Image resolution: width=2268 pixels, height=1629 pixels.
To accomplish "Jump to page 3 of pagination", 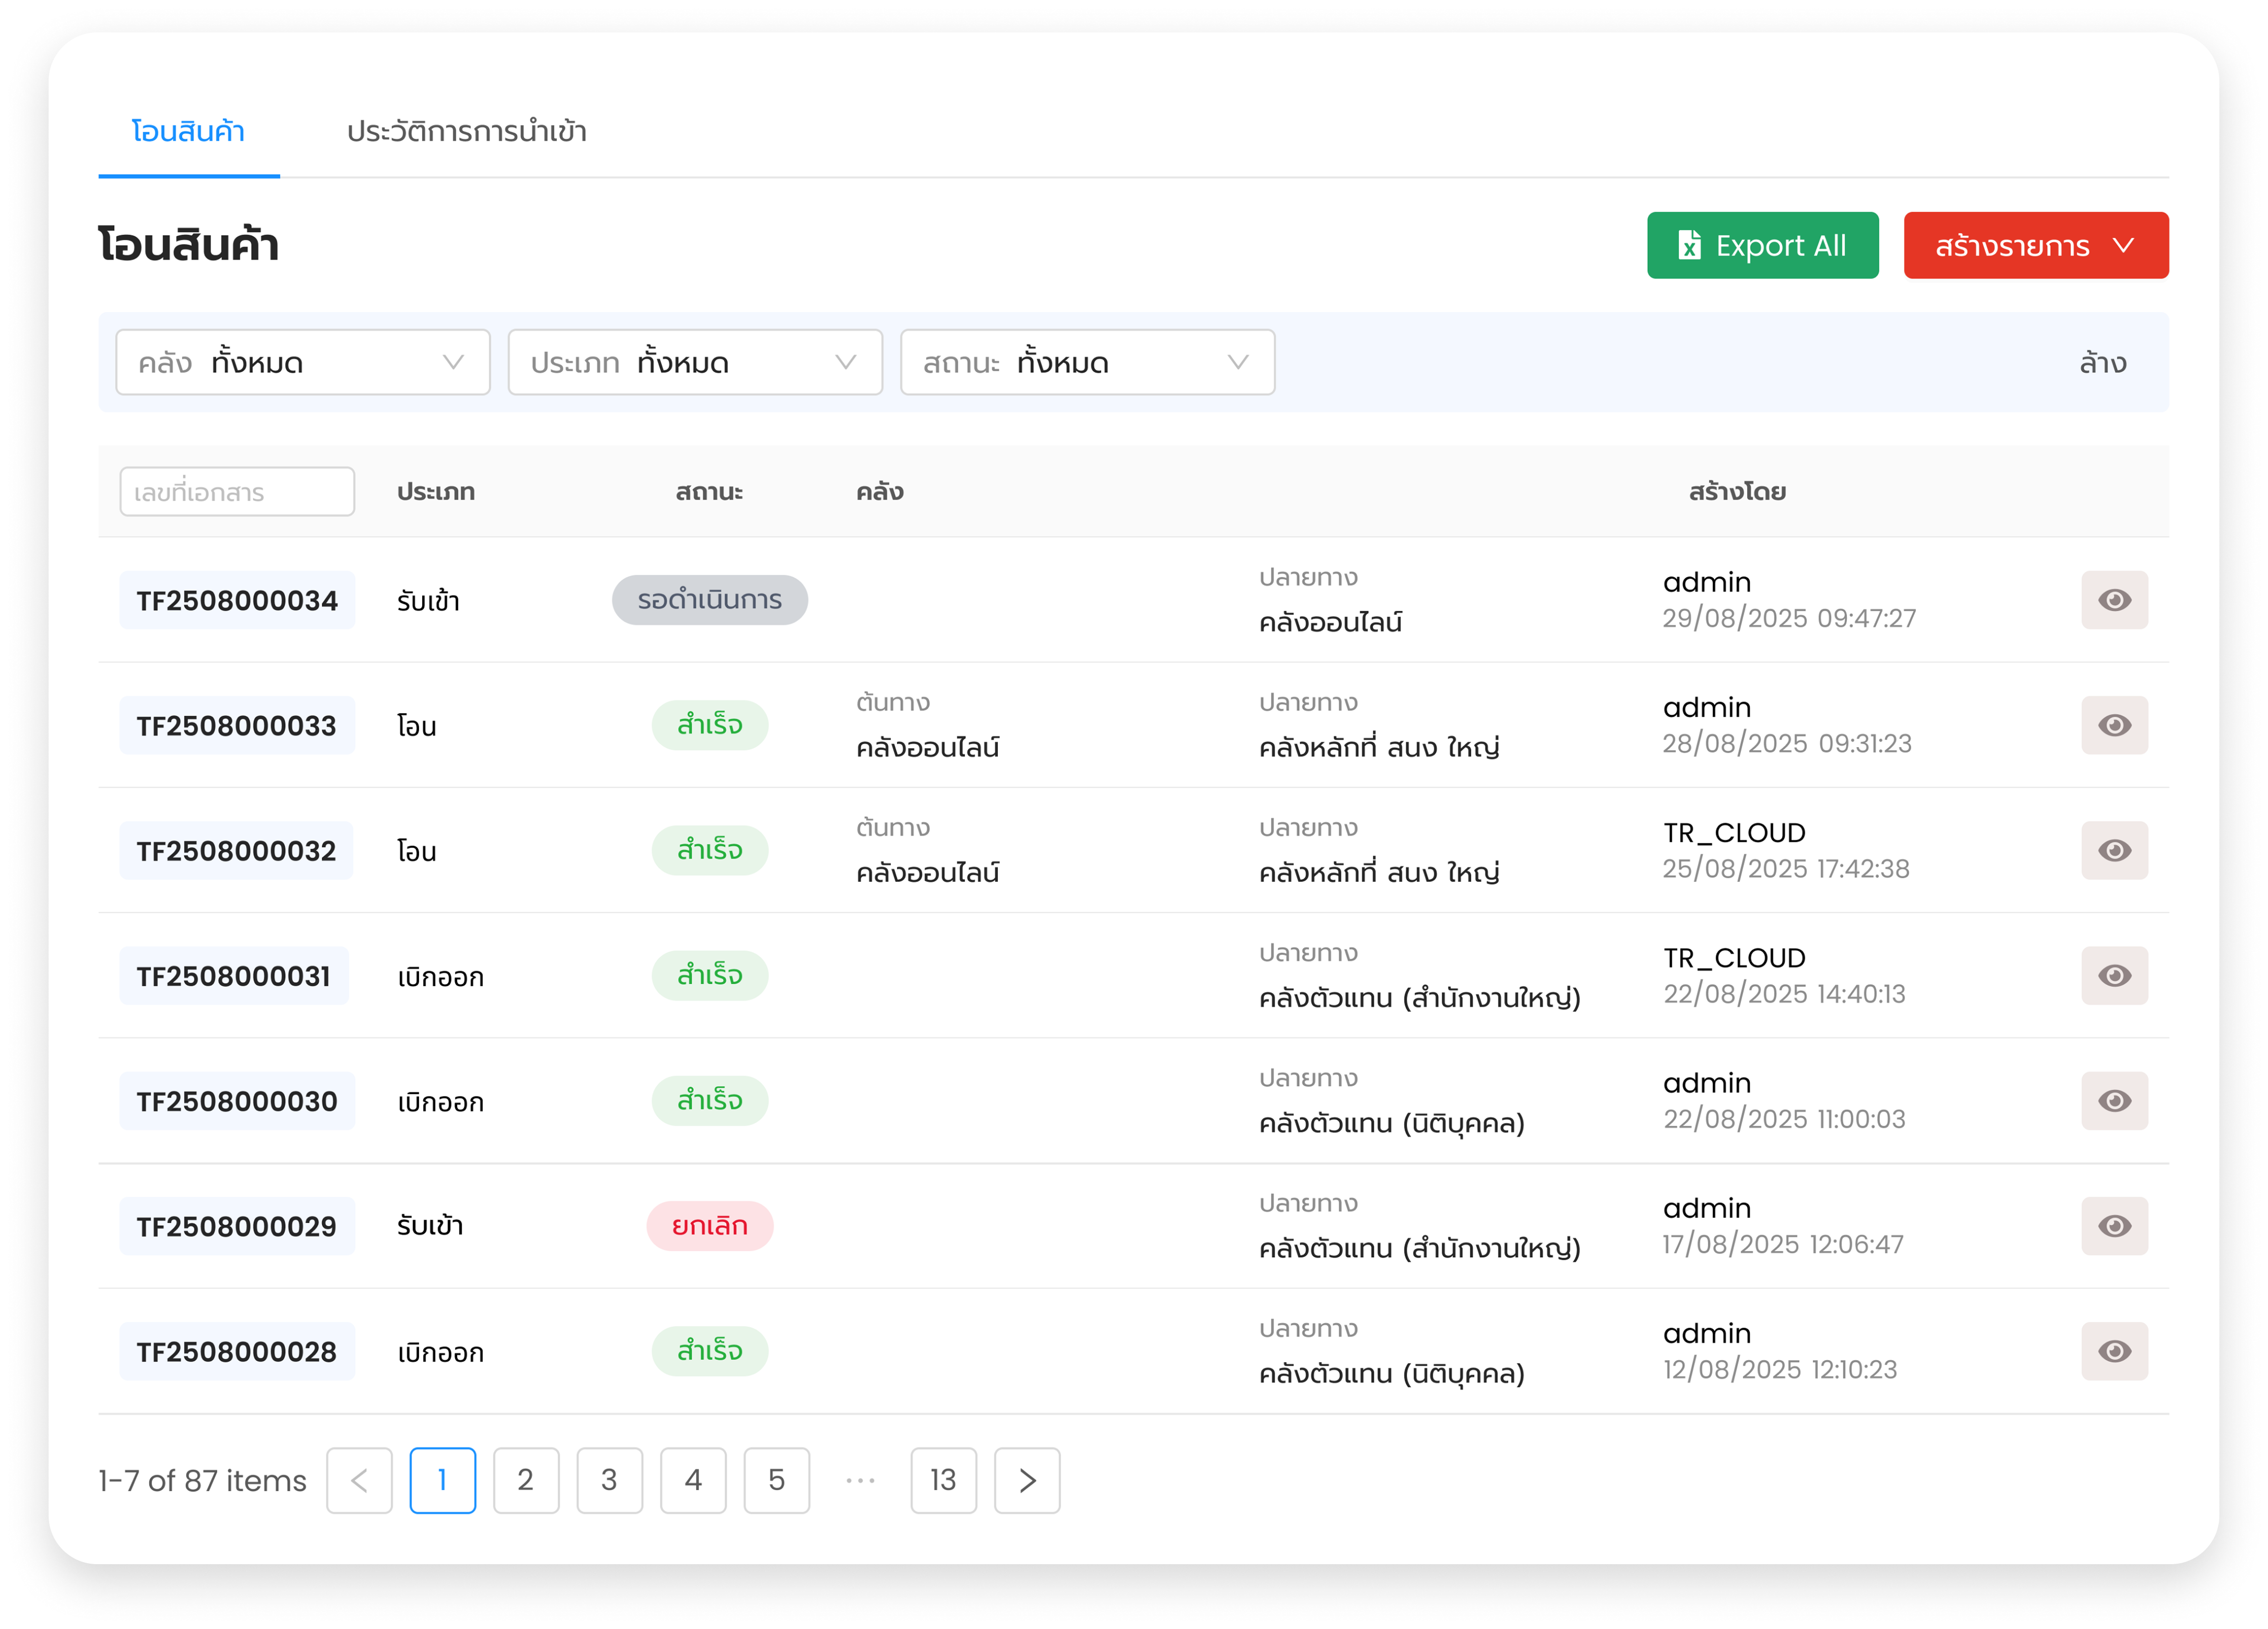I will pos(609,1480).
